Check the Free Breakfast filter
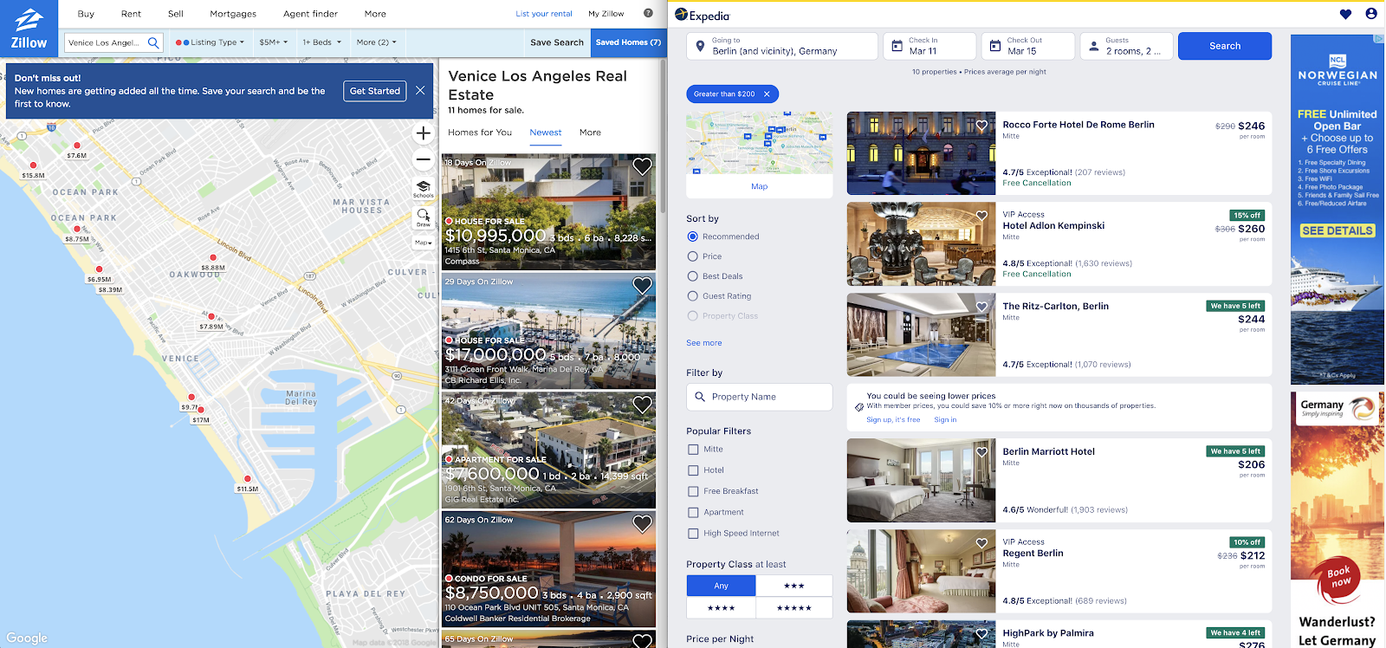 coord(693,491)
